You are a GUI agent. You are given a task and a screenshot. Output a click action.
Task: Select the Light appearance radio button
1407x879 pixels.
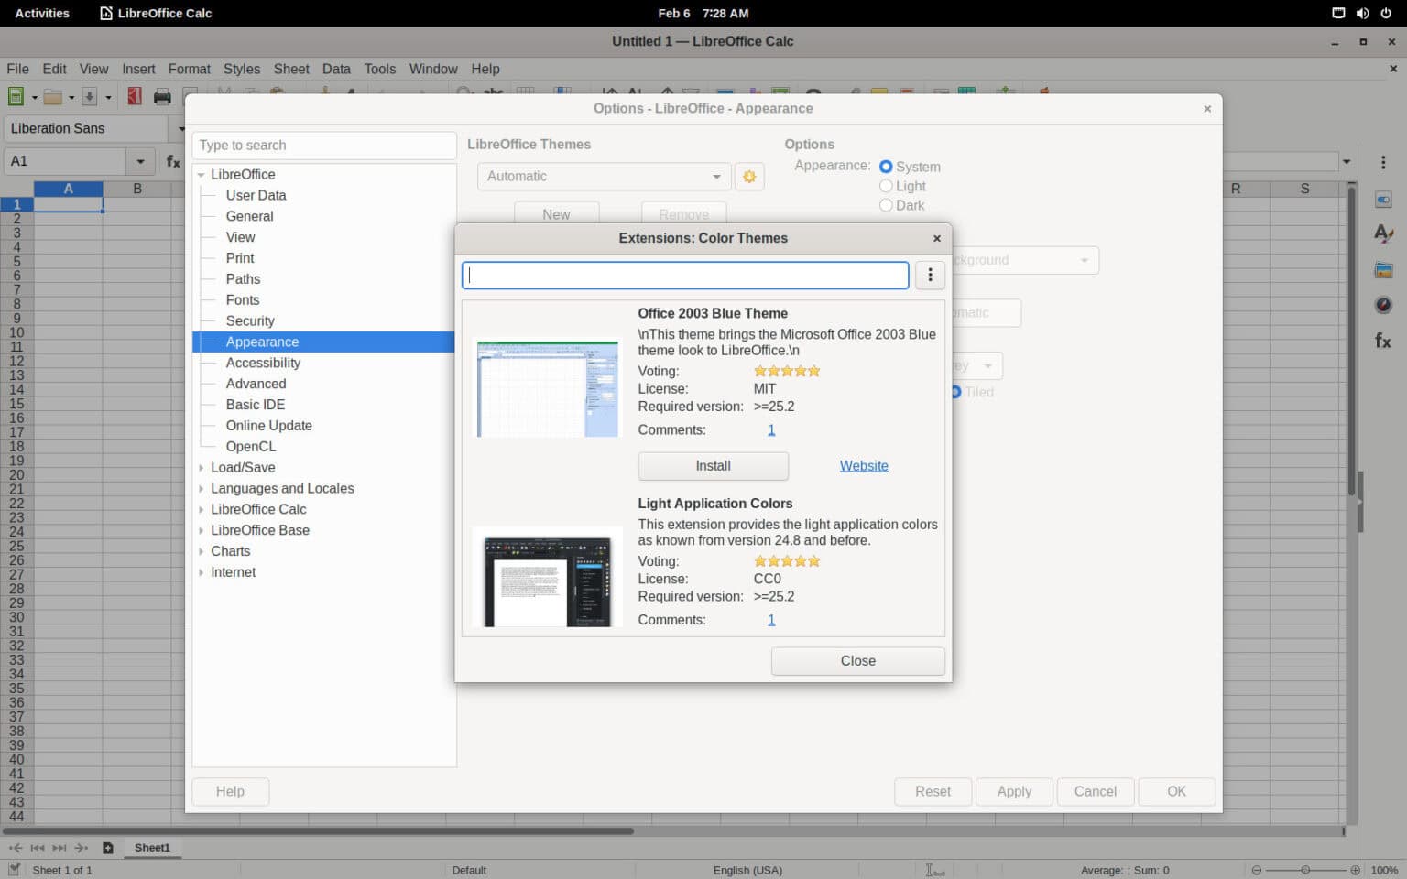(x=886, y=185)
